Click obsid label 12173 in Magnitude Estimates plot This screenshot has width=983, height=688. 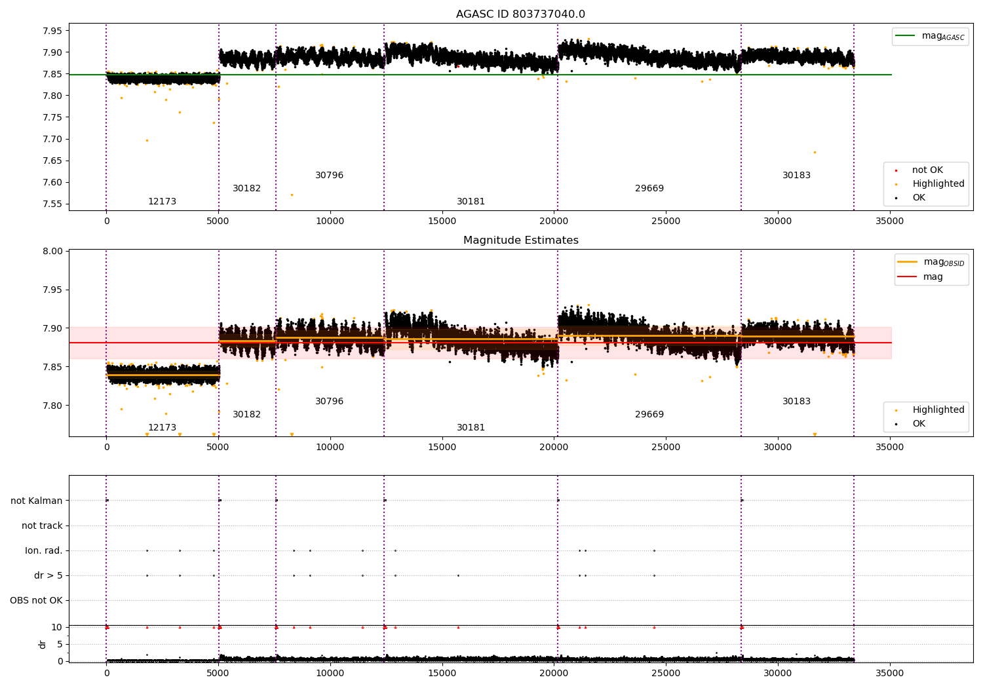(x=162, y=428)
